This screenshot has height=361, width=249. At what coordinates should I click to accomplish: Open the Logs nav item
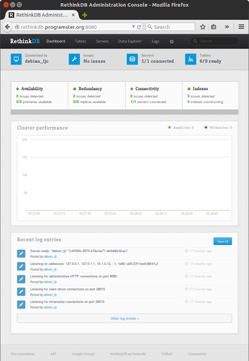pos(155,41)
